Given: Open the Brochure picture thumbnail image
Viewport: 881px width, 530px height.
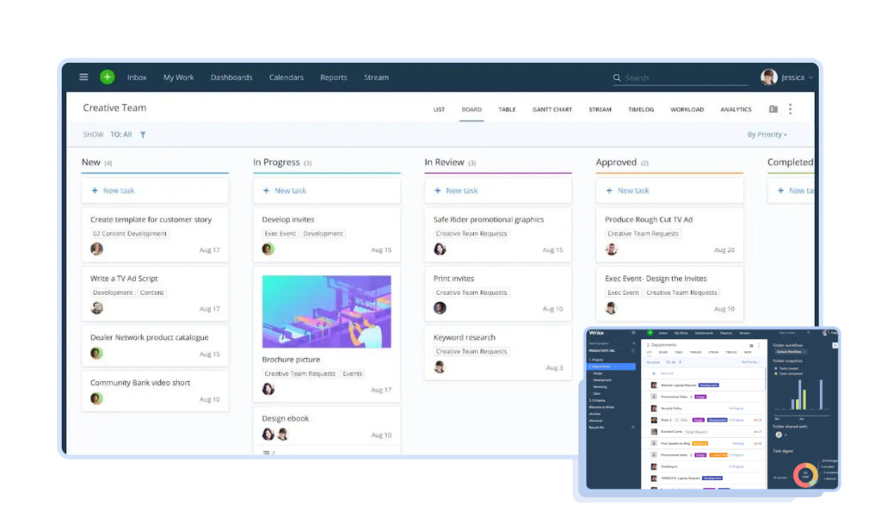Looking at the screenshot, I should tap(326, 311).
